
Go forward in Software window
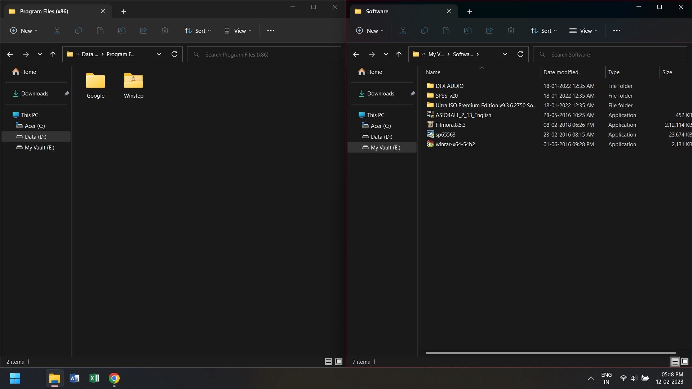372,54
